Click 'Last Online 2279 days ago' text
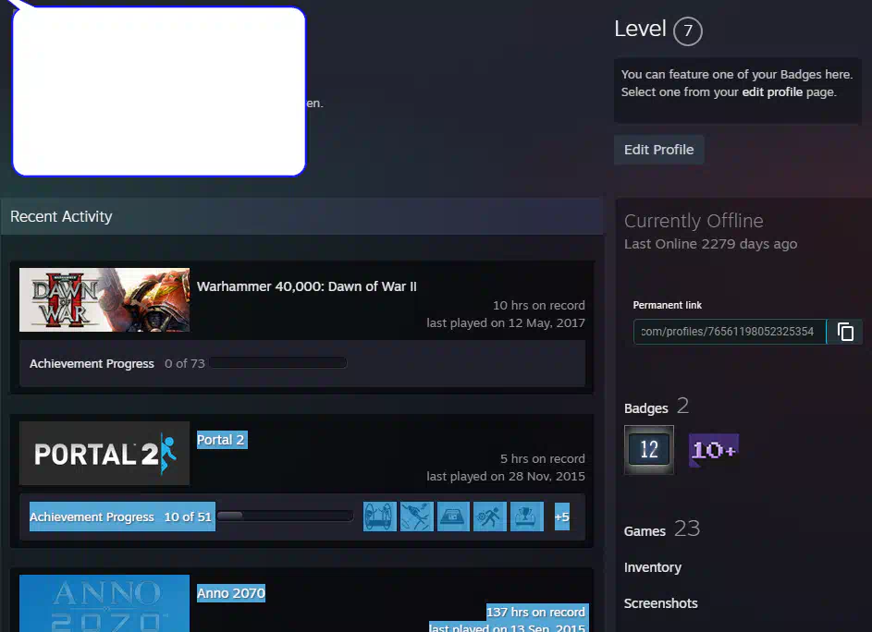The image size is (872, 632). (711, 244)
